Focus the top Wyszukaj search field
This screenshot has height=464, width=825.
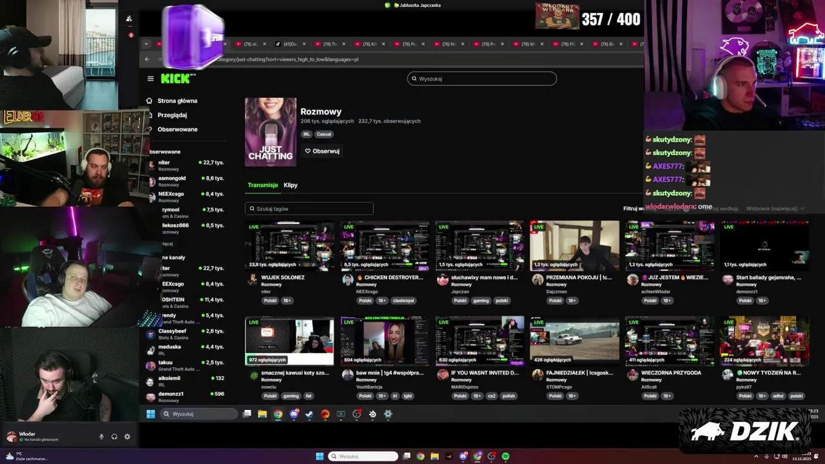[x=481, y=79]
